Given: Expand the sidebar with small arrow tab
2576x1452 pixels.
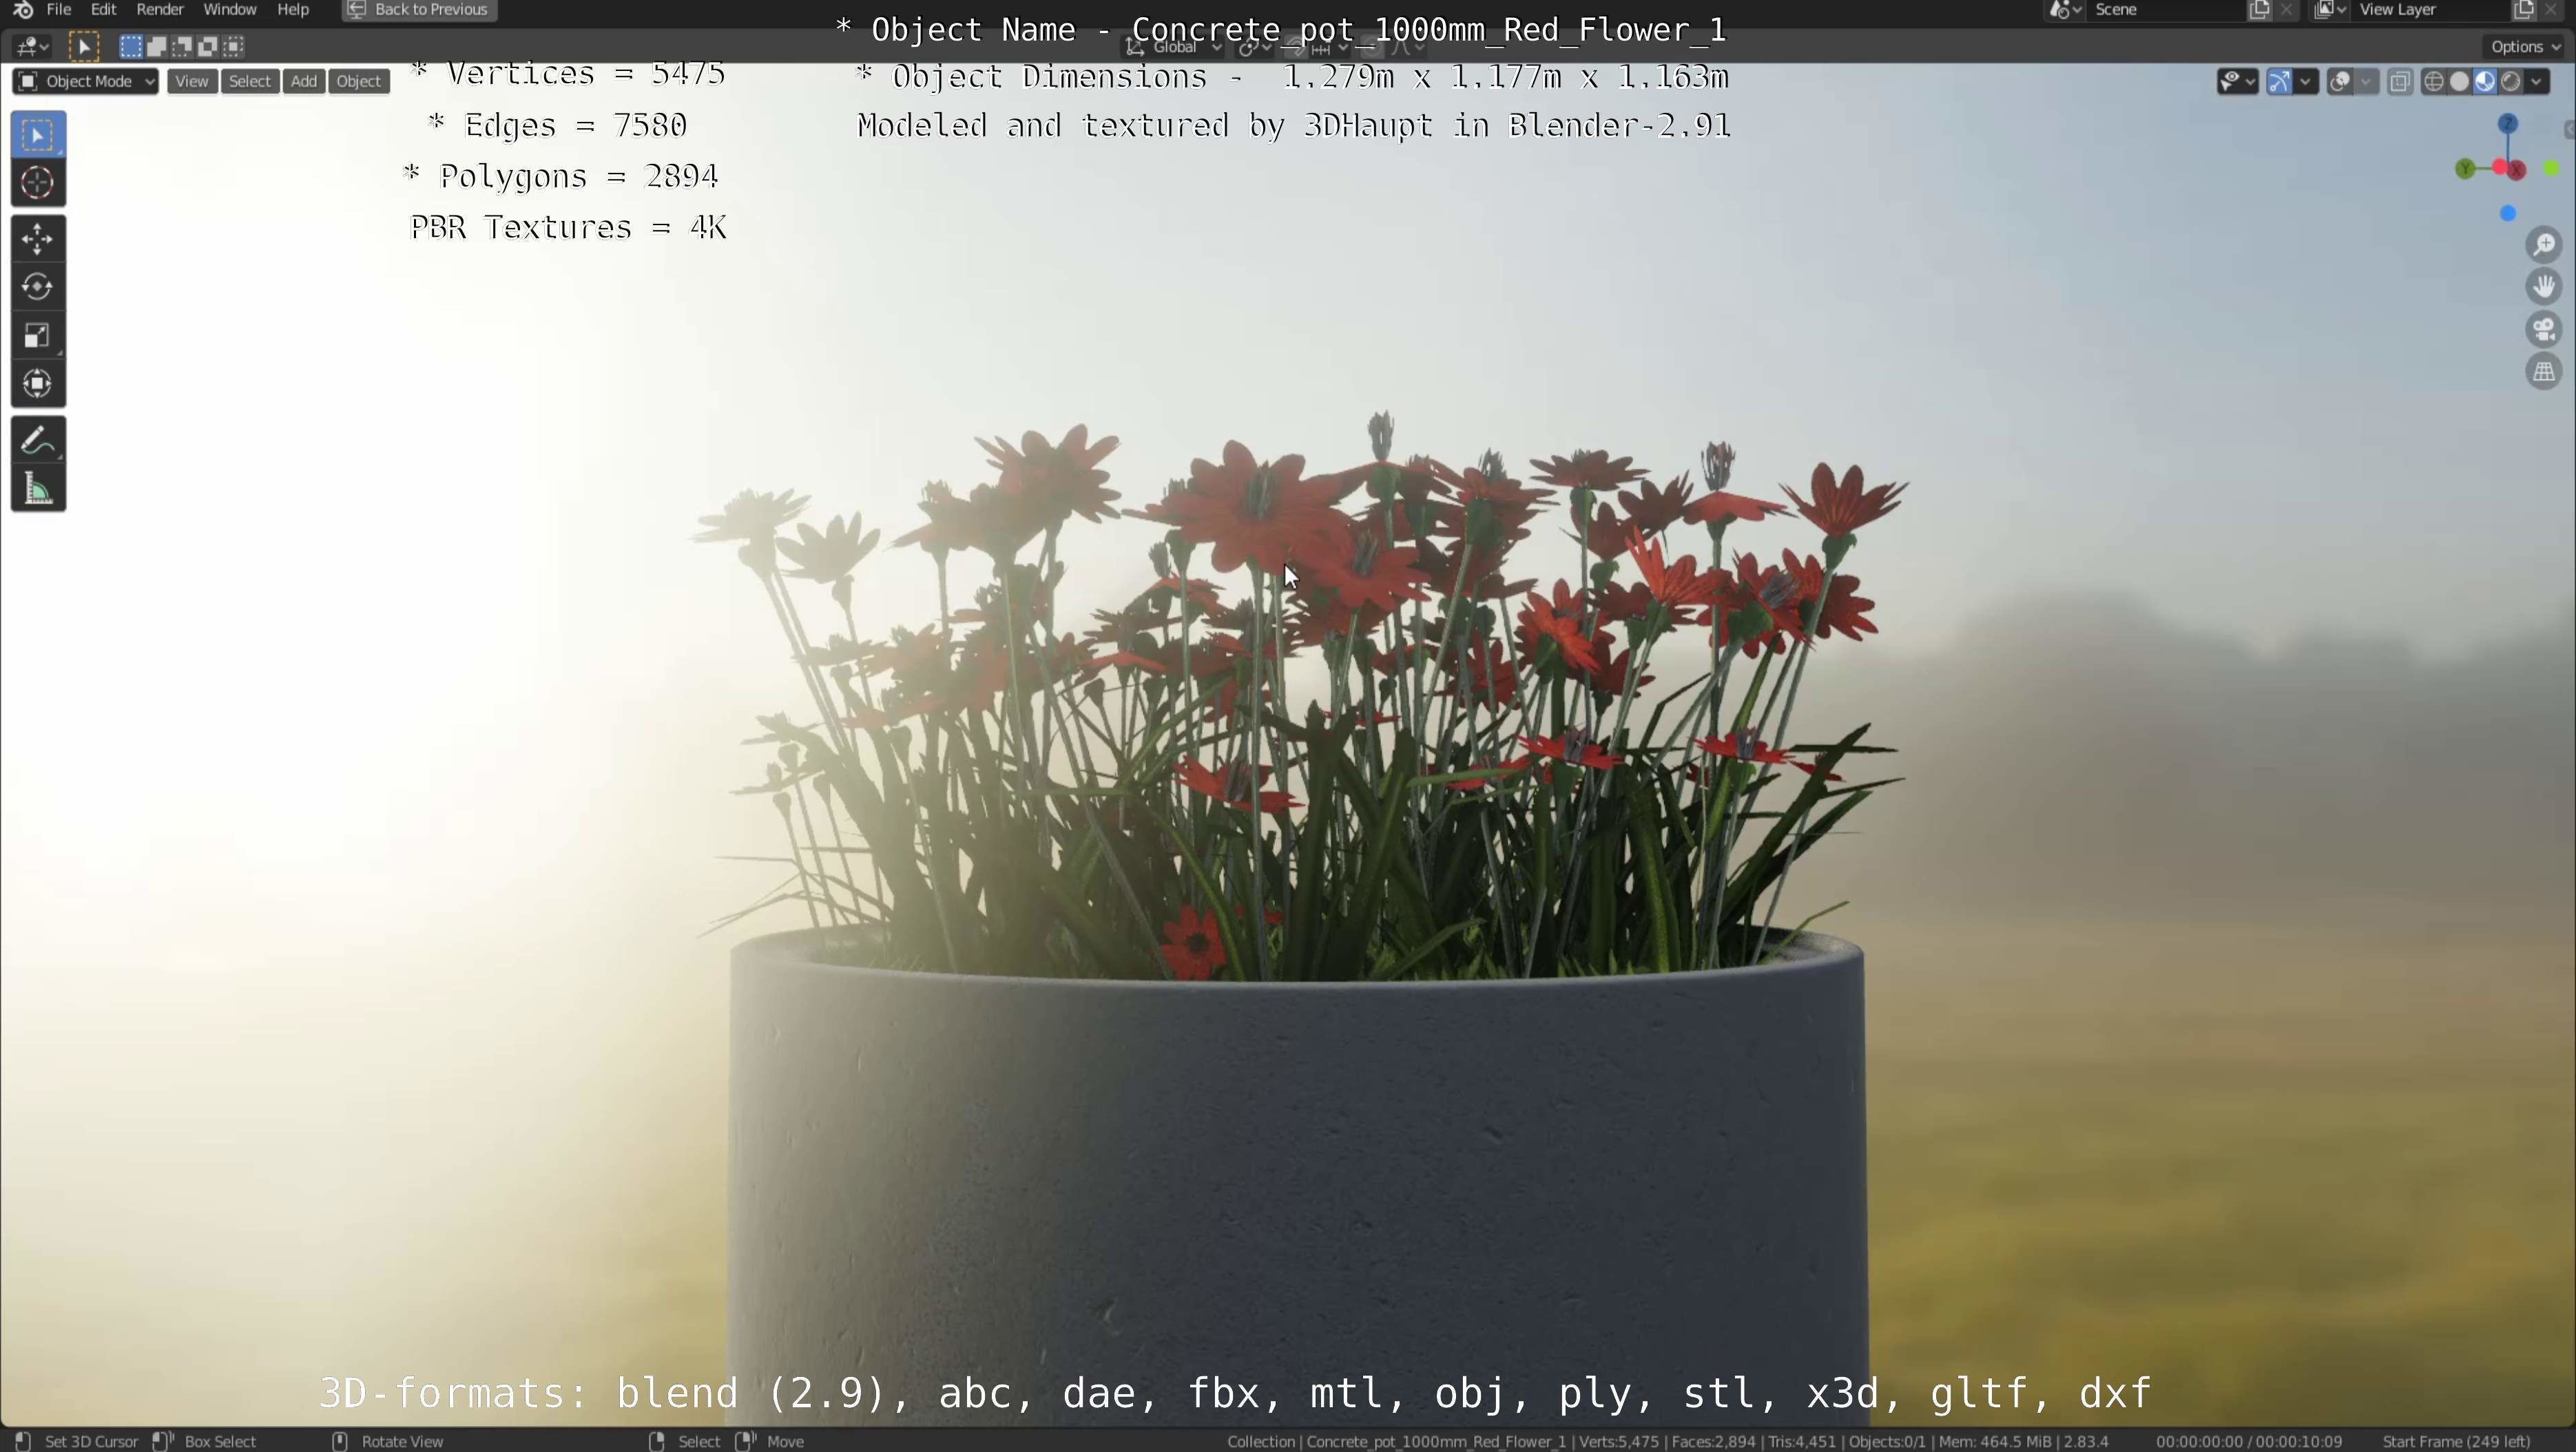Looking at the screenshot, I should 2569,130.
